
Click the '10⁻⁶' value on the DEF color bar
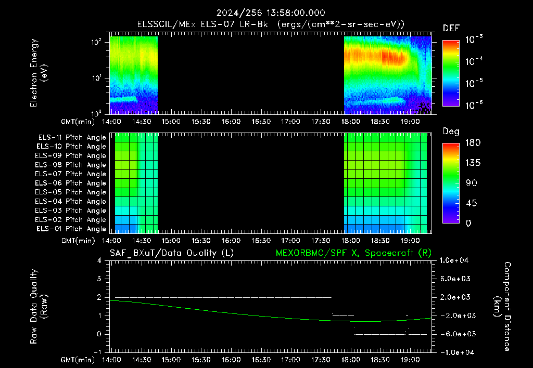point(474,105)
